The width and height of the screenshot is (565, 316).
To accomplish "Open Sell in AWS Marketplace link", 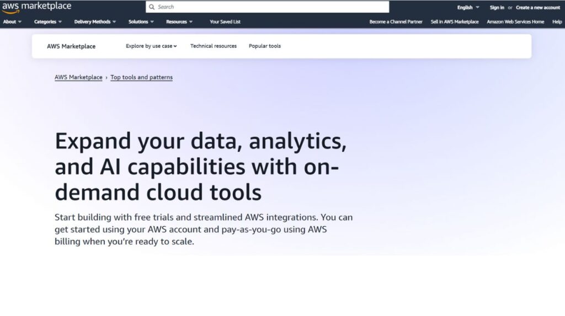I will point(455,22).
